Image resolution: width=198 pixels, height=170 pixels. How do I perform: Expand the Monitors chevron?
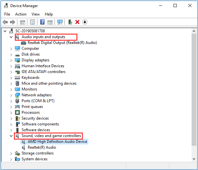(11, 90)
